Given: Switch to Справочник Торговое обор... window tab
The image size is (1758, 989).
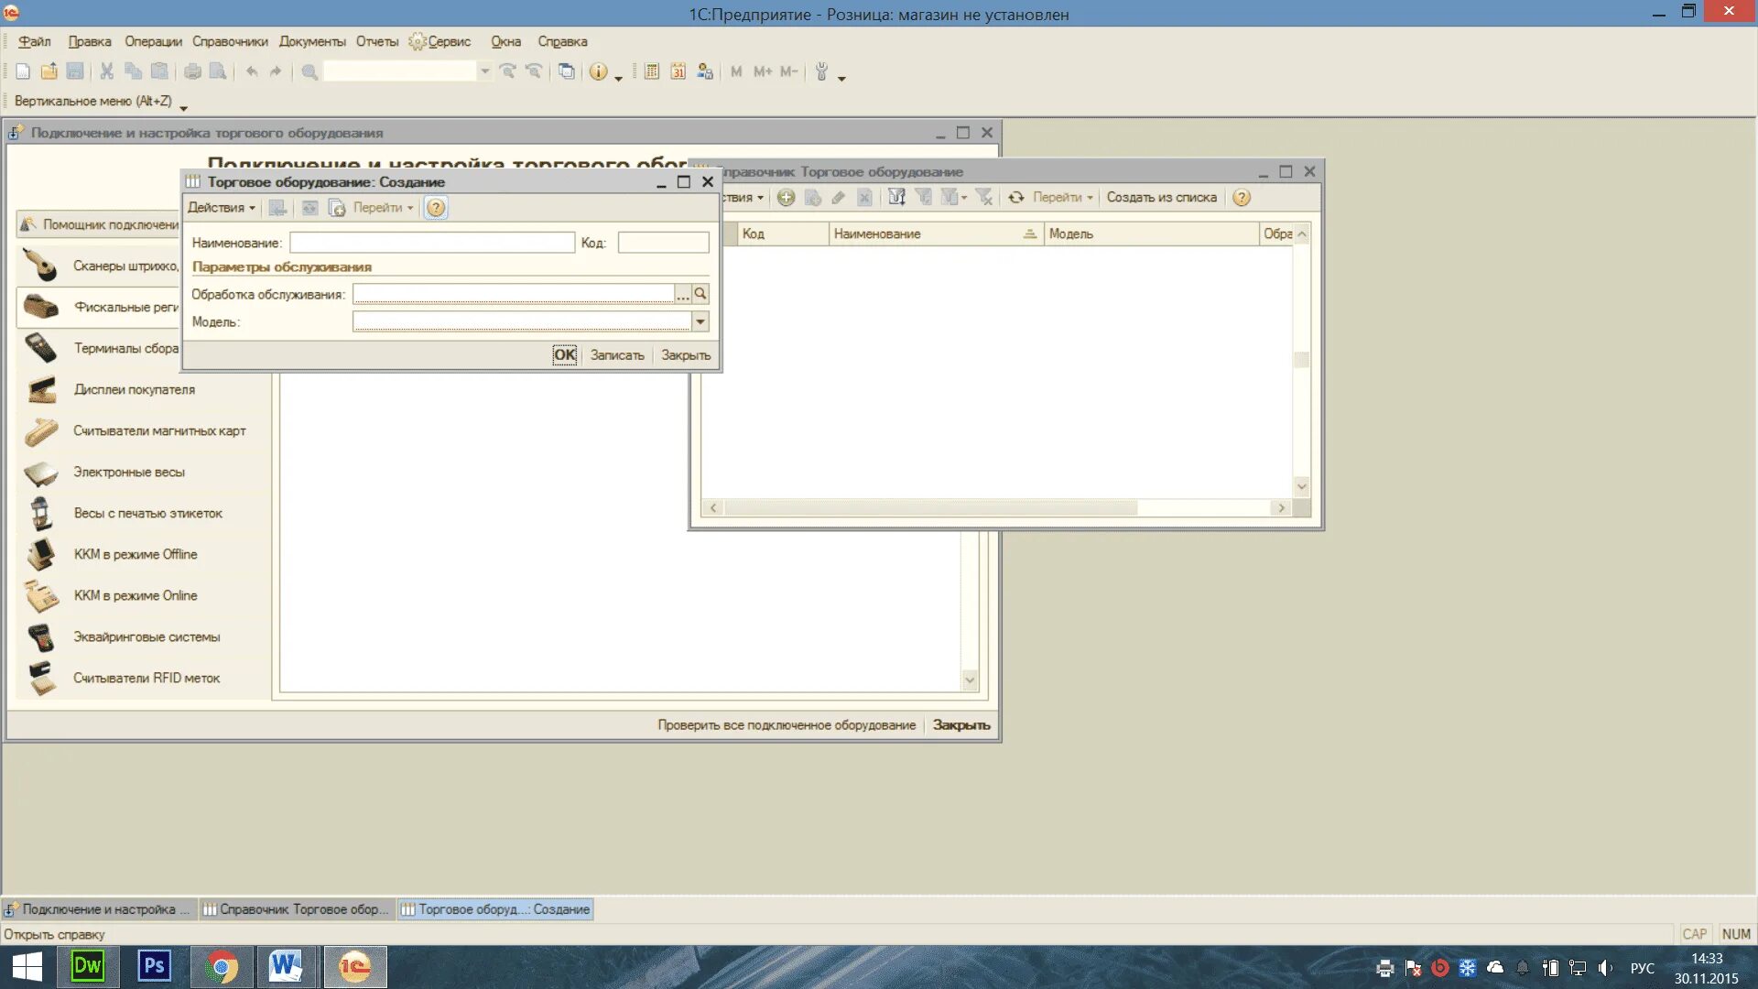Looking at the screenshot, I should tap(298, 909).
